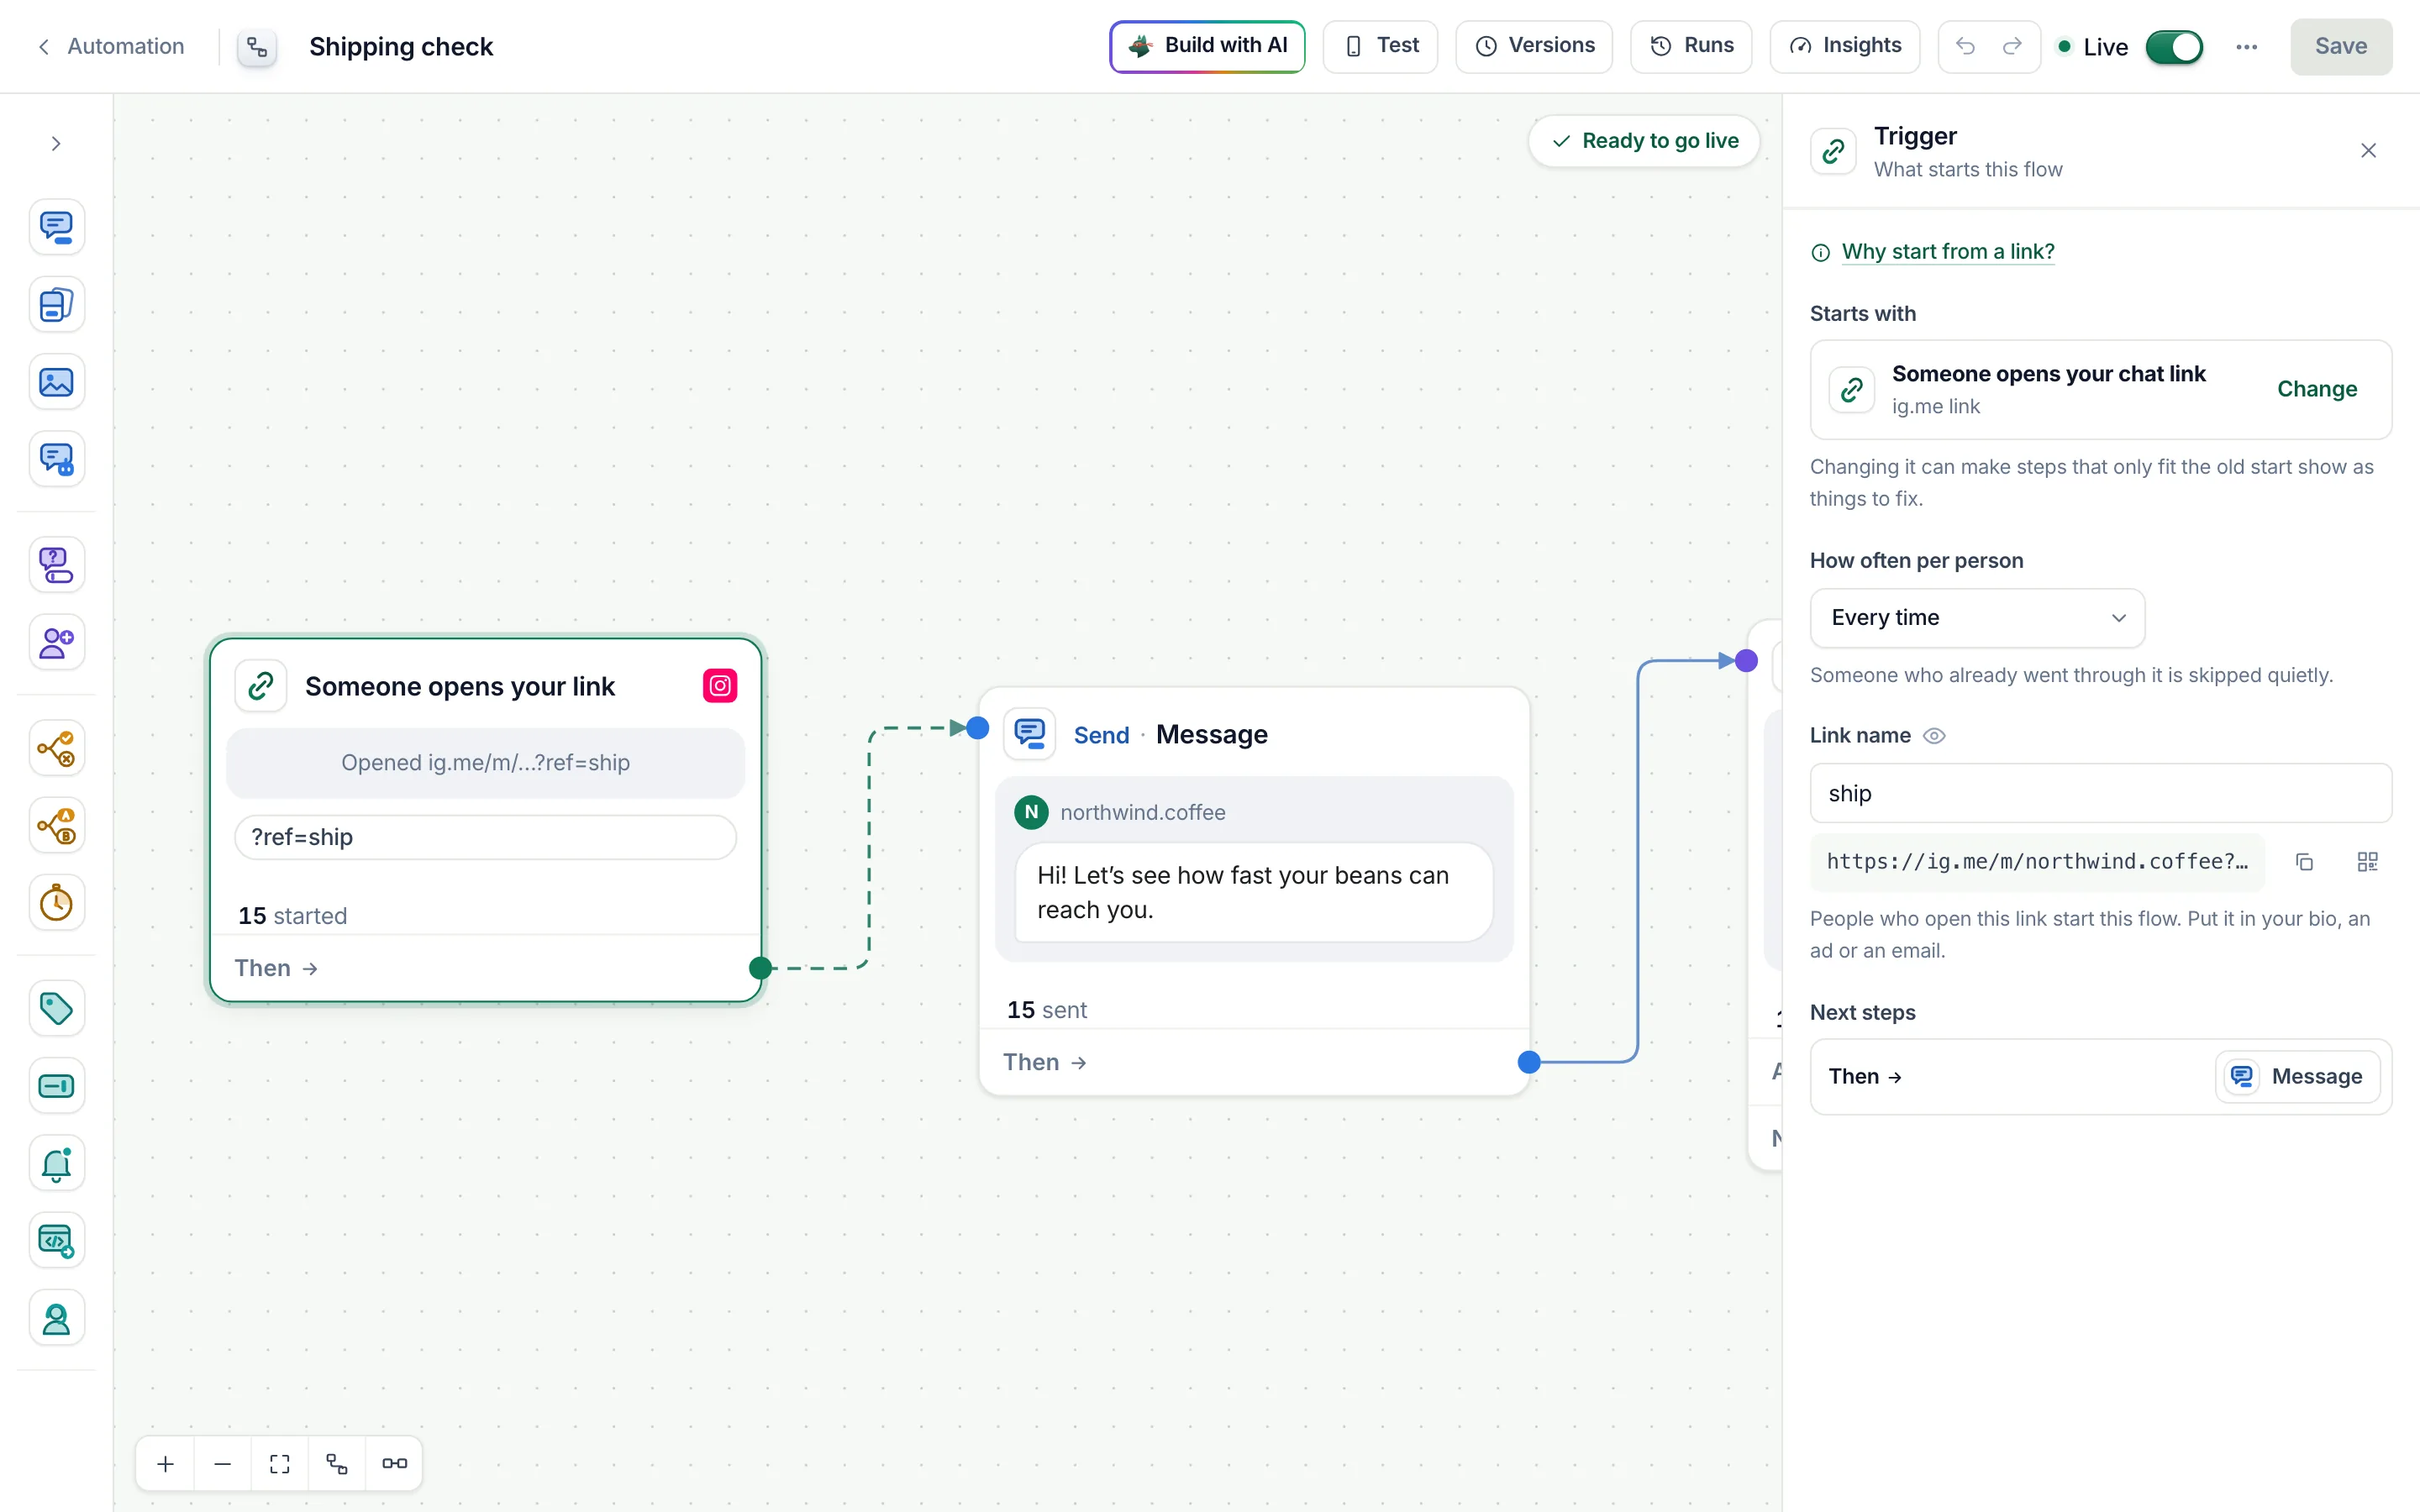Toggle the Link name visibility eye
2420x1512 pixels.
[1935, 736]
